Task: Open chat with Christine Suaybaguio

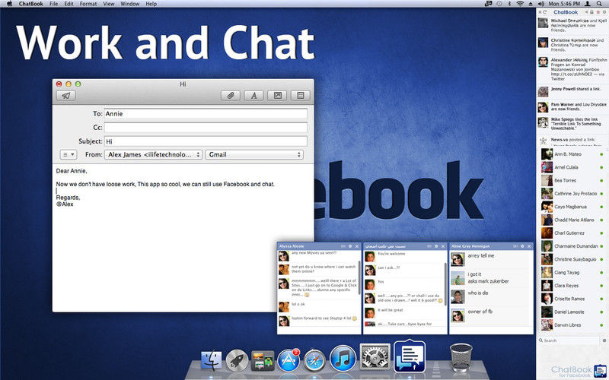Action: click(x=572, y=259)
